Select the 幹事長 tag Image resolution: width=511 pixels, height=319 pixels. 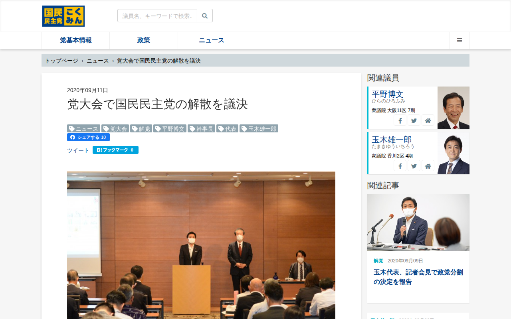[x=201, y=129]
